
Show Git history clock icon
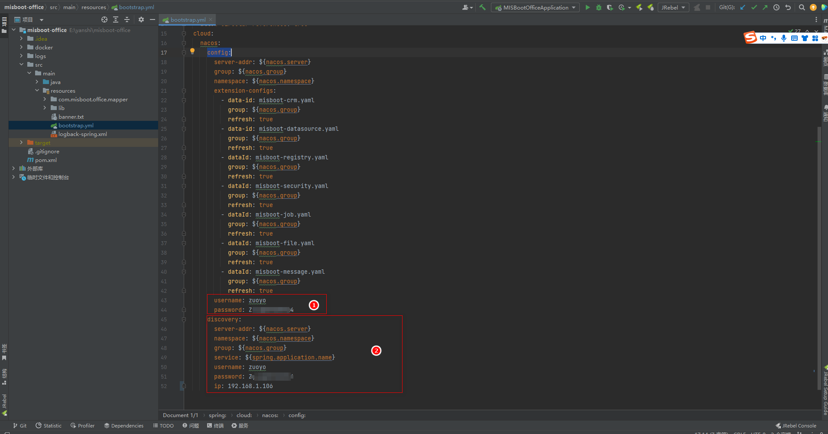tap(776, 7)
